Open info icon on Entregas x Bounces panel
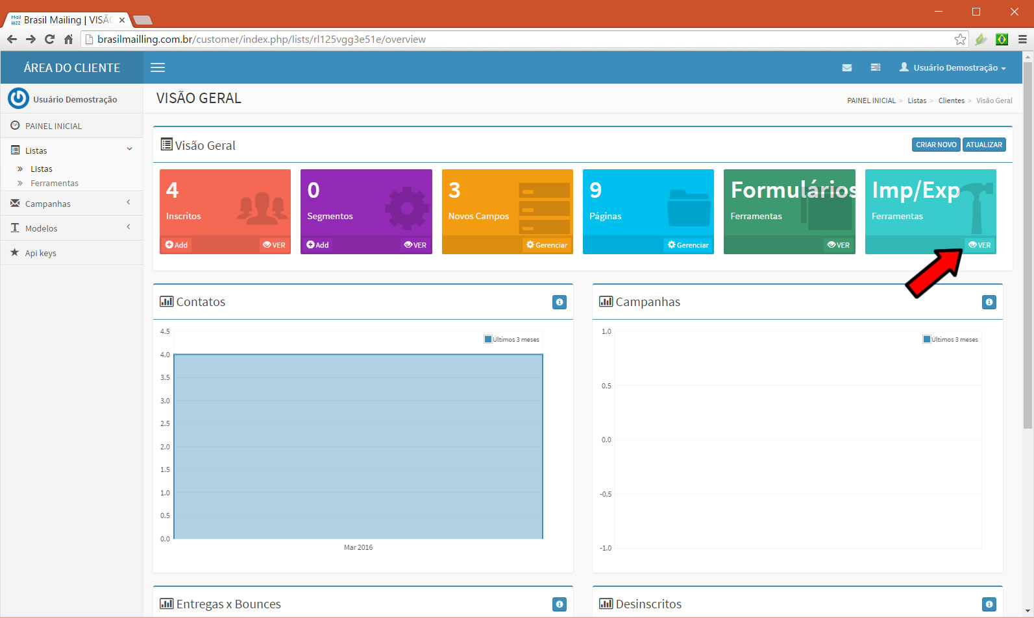Viewport: 1034px width, 618px height. coord(560,604)
